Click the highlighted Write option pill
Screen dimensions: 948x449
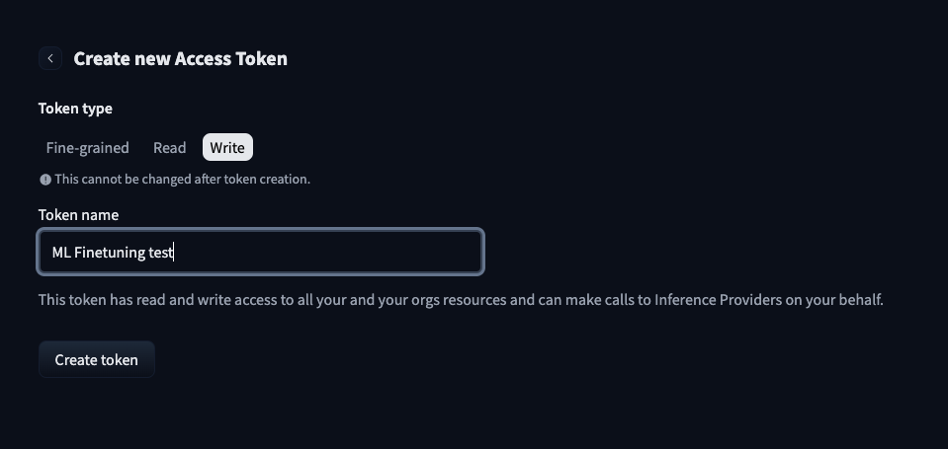(x=227, y=148)
